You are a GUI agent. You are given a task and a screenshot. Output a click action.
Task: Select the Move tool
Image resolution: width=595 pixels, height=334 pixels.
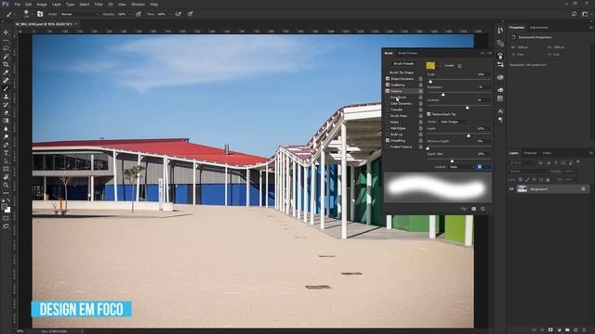(x=6, y=32)
